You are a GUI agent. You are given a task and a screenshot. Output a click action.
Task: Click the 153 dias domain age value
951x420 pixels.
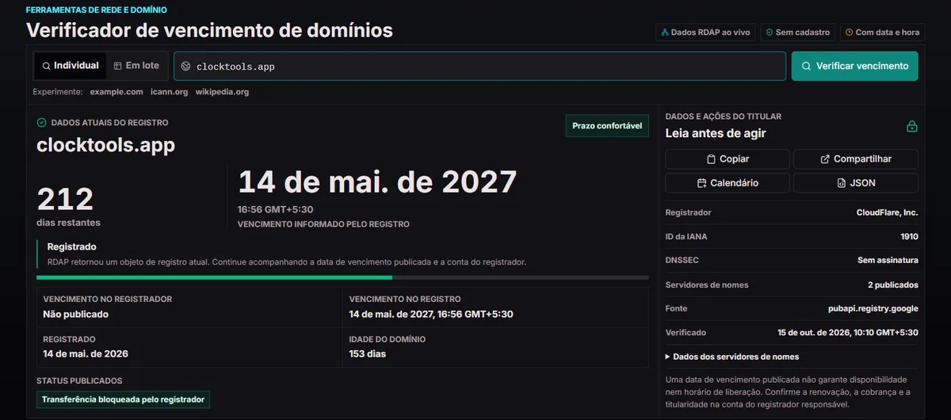tap(368, 354)
